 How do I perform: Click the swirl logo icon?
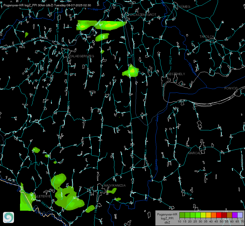point(9,217)
